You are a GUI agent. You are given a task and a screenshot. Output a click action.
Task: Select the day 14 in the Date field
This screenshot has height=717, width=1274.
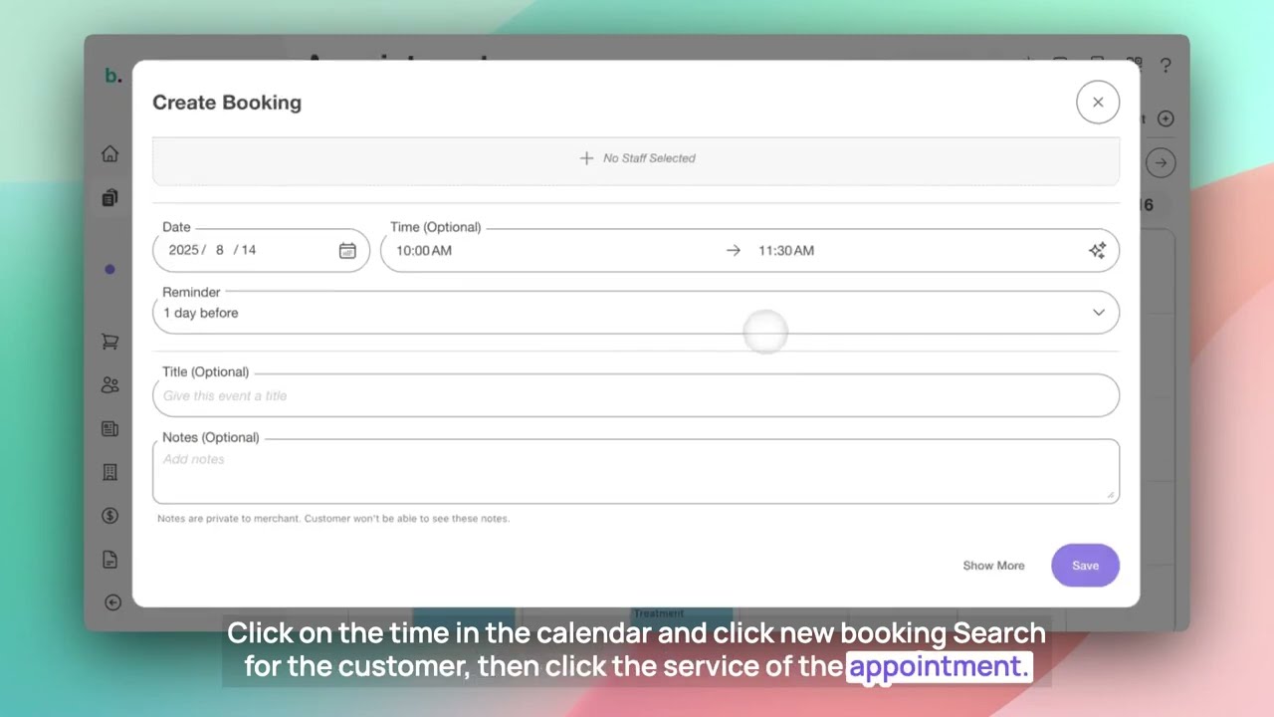click(x=249, y=250)
